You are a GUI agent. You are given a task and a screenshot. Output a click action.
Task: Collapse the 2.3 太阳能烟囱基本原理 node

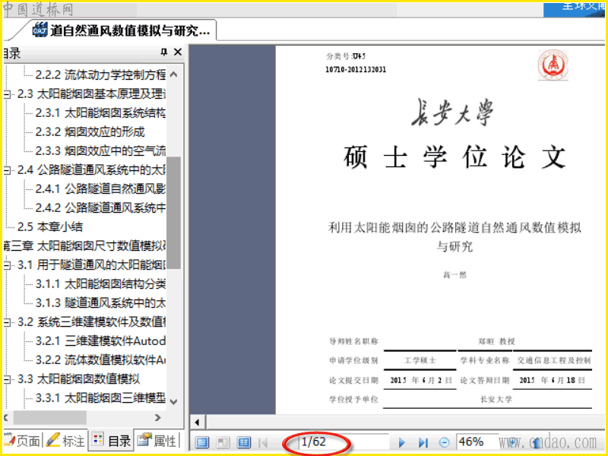click(x=7, y=94)
